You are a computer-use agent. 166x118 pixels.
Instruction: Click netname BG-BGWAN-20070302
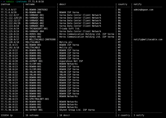[37, 10]
